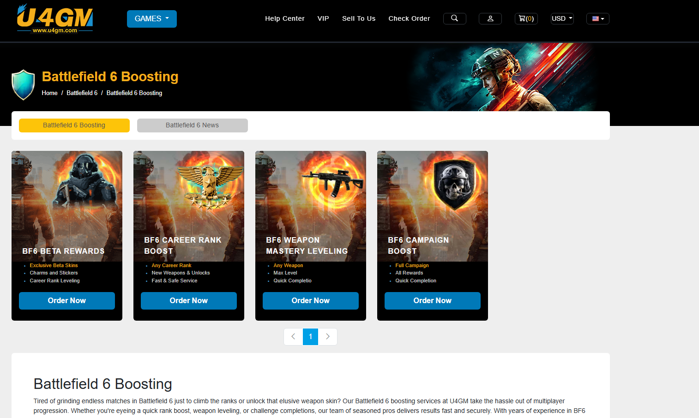
Task: Select page 1 in pagination
Action: 310,337
